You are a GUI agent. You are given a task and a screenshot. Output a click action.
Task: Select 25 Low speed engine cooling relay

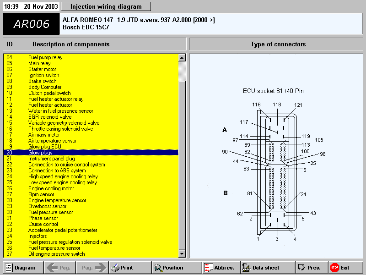click(x=91, y=182)
